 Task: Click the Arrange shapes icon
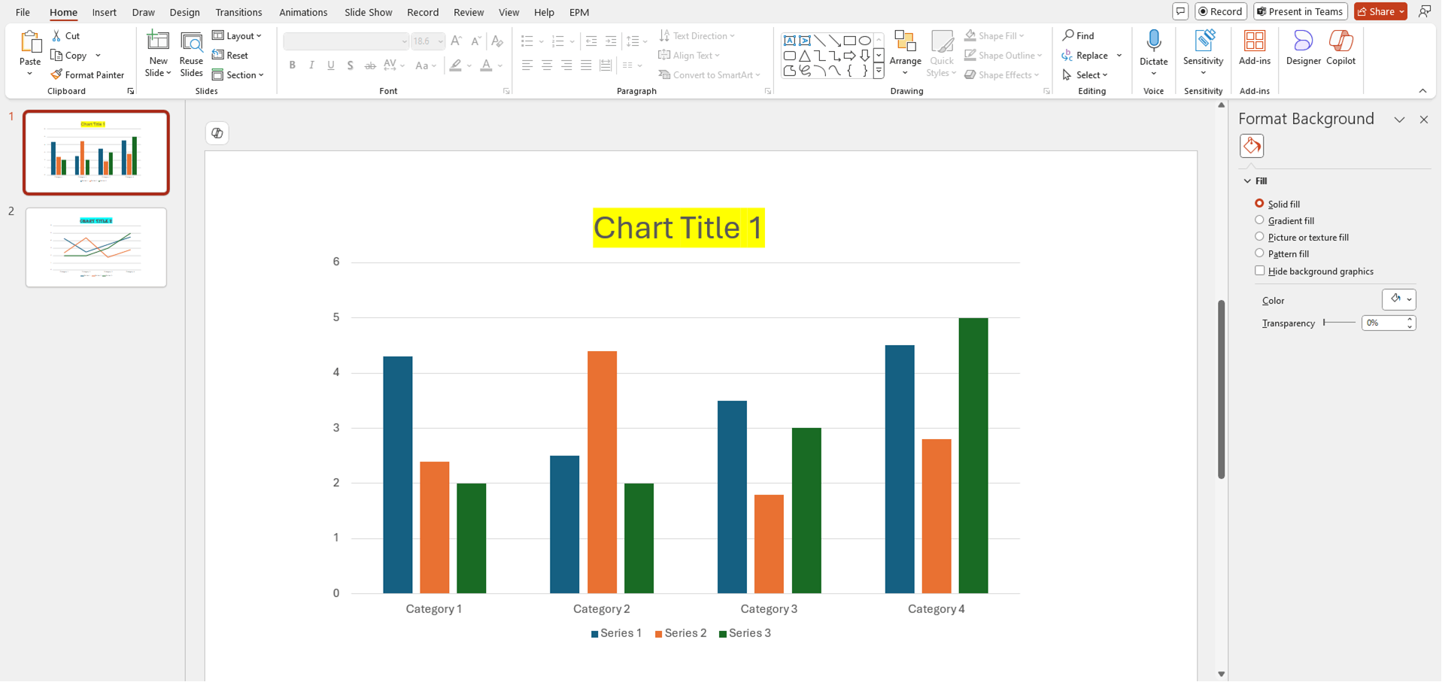click(x=905, y=41)
